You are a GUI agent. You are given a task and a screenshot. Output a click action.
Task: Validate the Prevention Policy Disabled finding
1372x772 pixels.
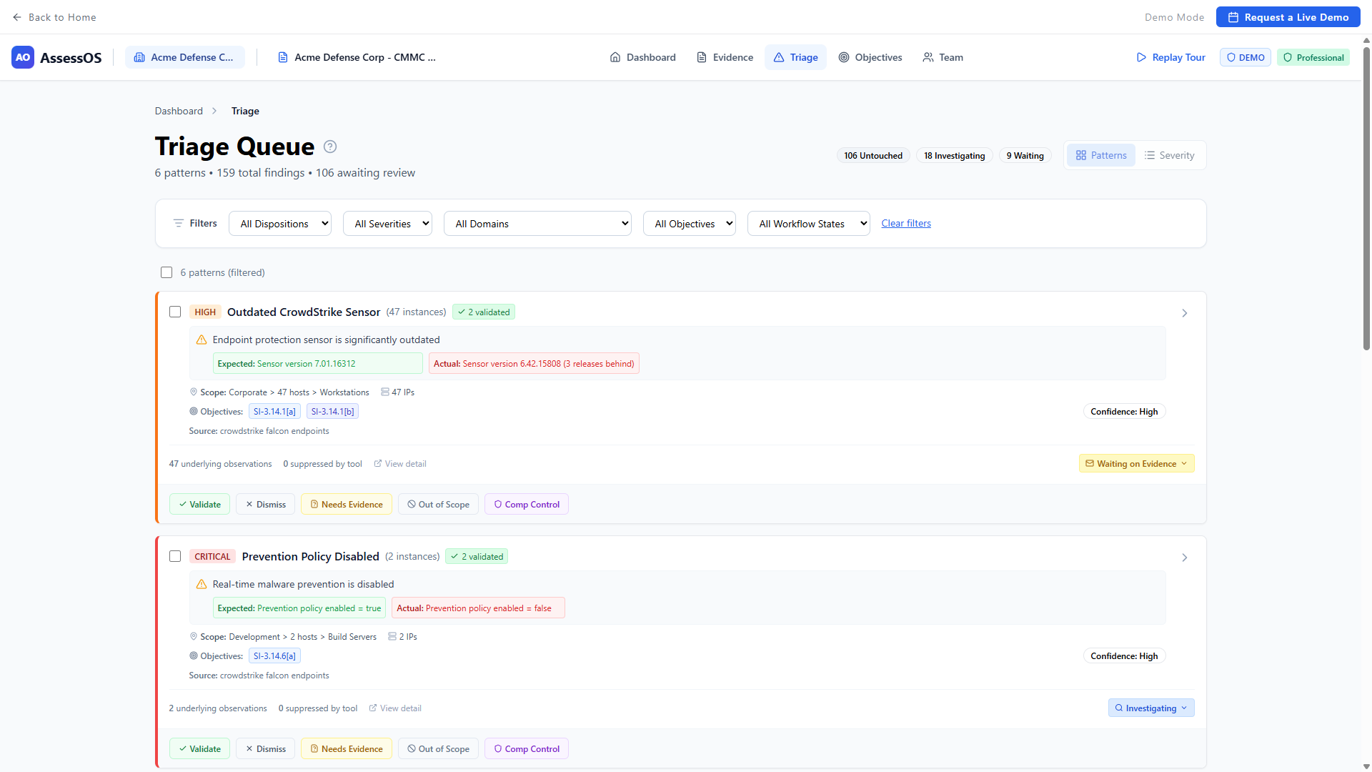tap(199, 748)
